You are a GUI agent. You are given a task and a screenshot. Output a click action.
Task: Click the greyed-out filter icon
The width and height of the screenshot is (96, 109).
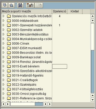click(x=39, y=5)
